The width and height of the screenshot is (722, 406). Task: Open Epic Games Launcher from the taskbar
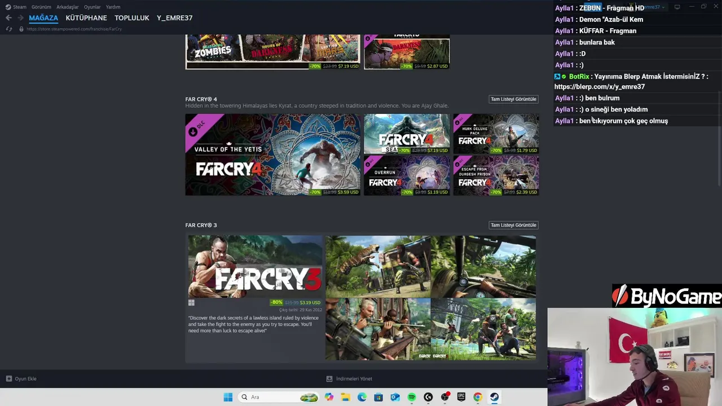(x=461, y=397)
